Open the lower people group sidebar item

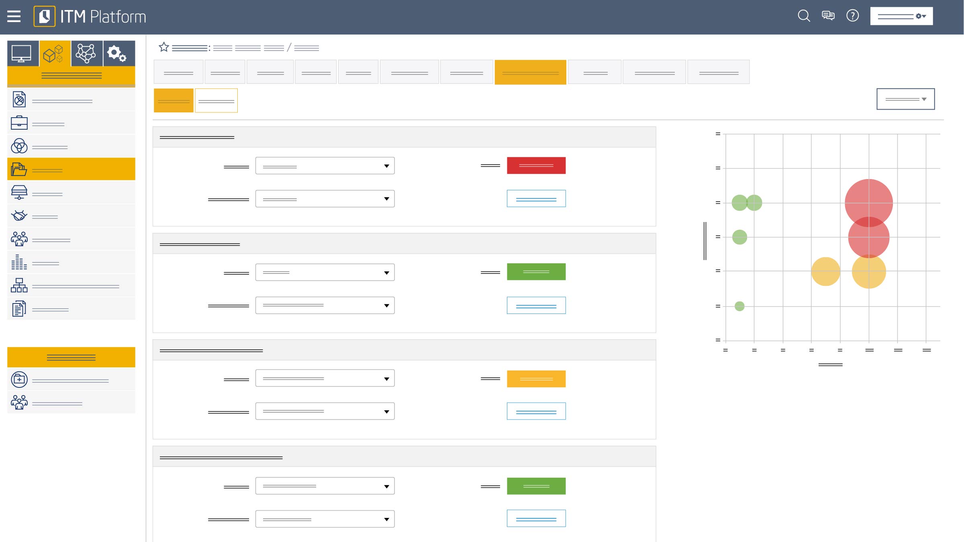[x=71, y=402]
